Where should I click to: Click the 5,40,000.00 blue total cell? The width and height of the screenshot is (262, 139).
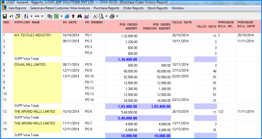point(122,118)
